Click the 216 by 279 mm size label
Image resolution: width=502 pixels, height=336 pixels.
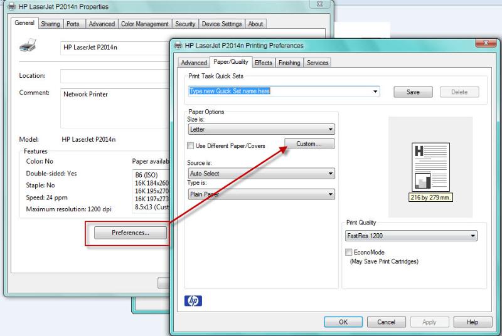(430, 197)
